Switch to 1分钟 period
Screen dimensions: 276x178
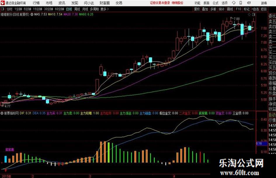(x=18, y=9)
